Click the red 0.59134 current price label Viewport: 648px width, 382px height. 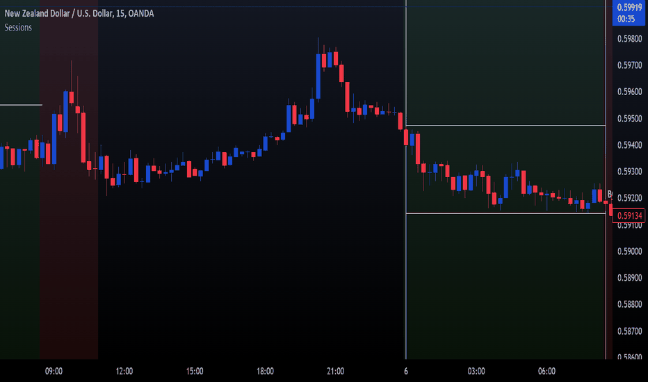click(629, 215)
